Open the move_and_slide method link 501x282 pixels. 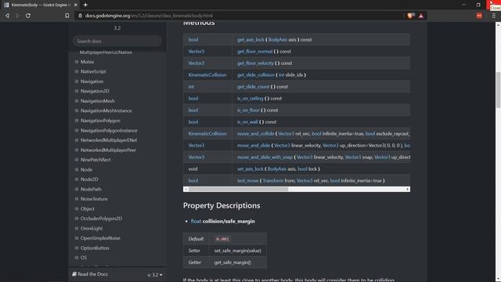tap(254, 146)
